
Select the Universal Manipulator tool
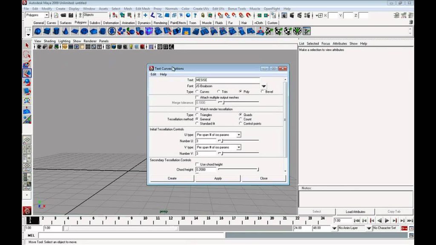pyautogui.click(x=27, y=101)
